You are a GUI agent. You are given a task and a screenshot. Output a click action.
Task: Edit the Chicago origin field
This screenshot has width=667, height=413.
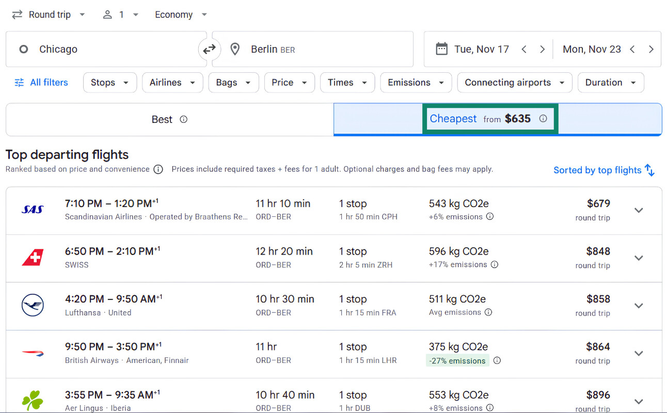[x=106, y=50]
